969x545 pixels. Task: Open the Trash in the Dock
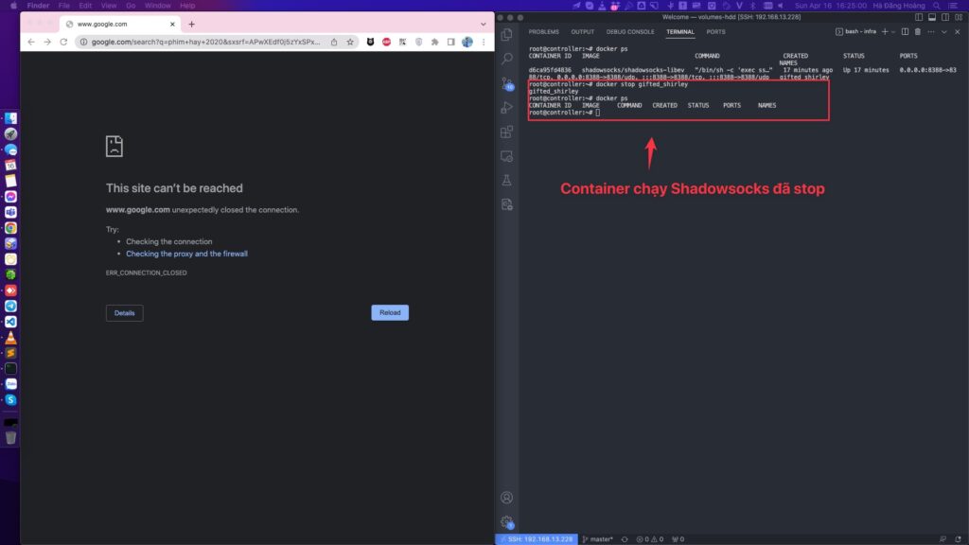[10, 438]
